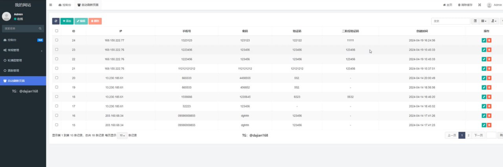Check the checkbox for row ID 23
This screenshot has width=503, height=167.
[57, 49]
